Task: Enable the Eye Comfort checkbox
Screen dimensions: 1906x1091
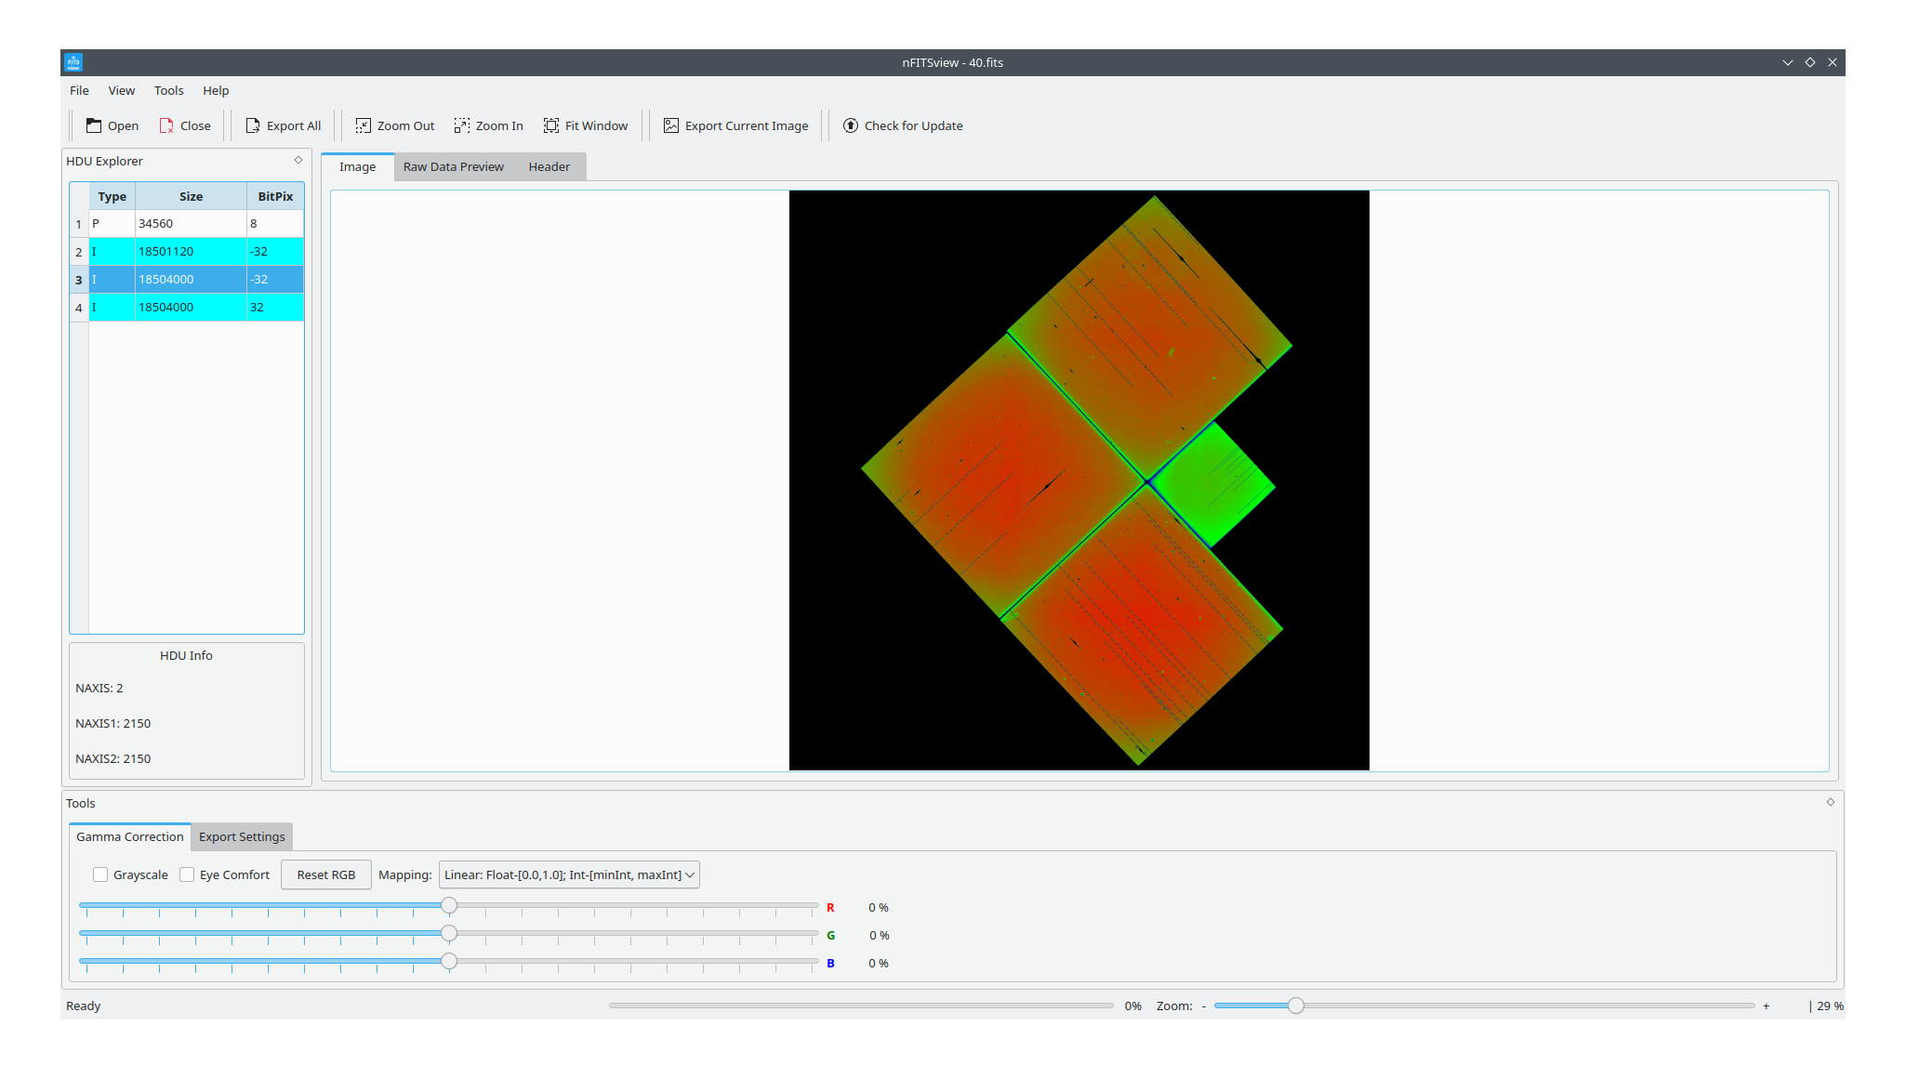Action: (187, 874)
